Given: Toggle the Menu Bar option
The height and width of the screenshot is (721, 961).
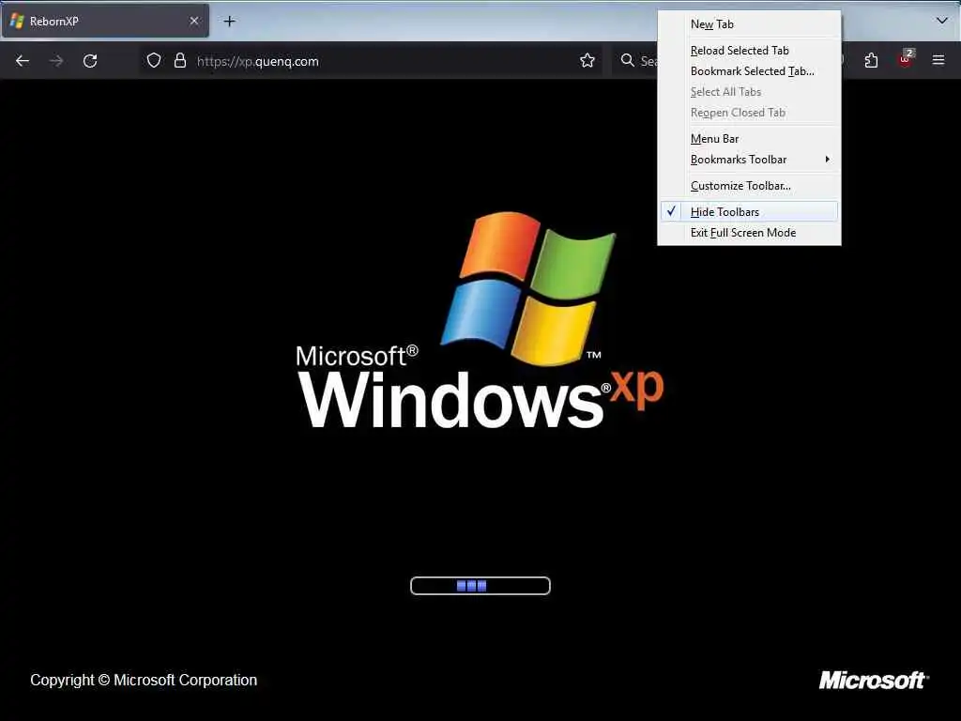Looking at the screenshot, I should pos(749,139).
